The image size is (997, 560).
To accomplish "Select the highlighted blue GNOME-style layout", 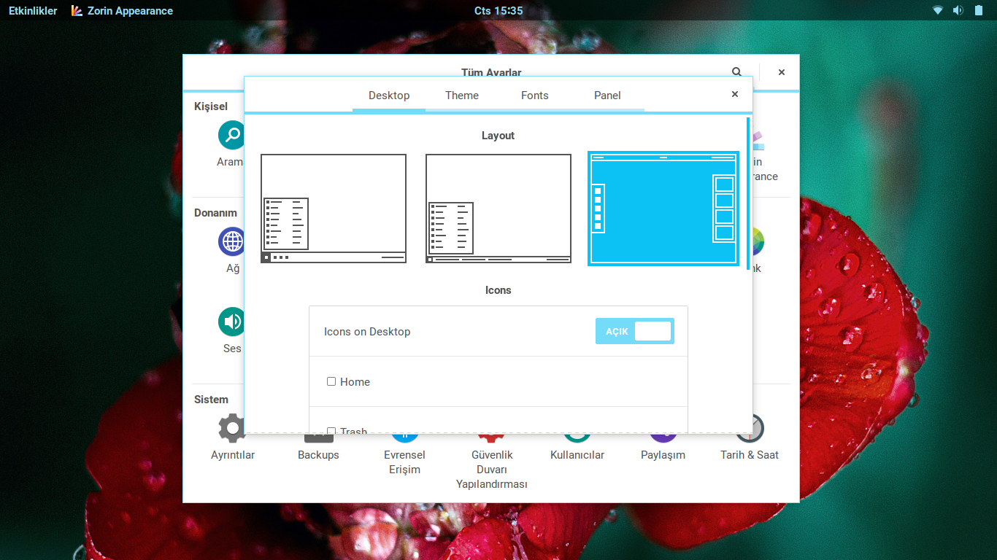I will click(663, 209).
